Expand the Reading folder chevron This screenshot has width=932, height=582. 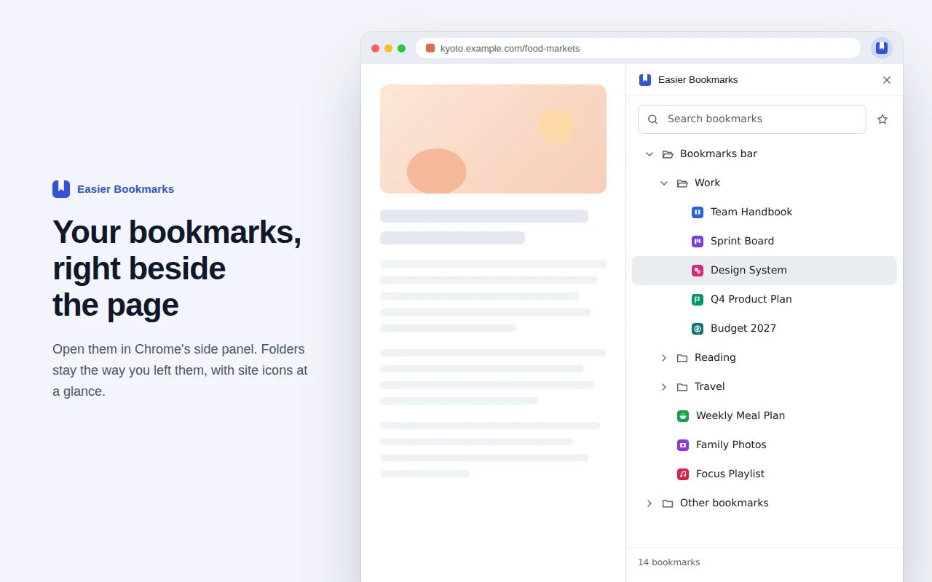coord(664,358)
